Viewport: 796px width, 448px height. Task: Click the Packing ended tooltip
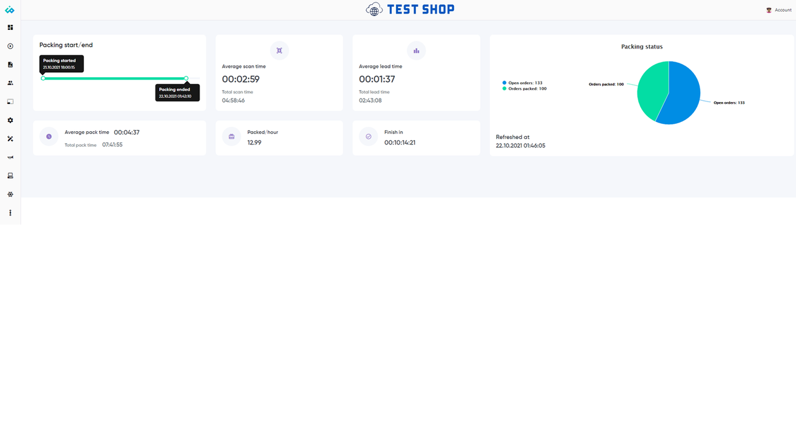[x=177, y=93]
